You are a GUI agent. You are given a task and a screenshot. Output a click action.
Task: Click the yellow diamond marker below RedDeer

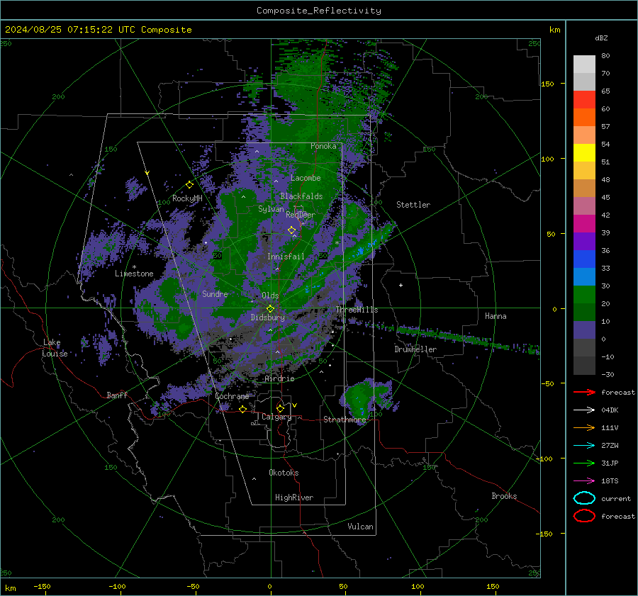(291, 230)
